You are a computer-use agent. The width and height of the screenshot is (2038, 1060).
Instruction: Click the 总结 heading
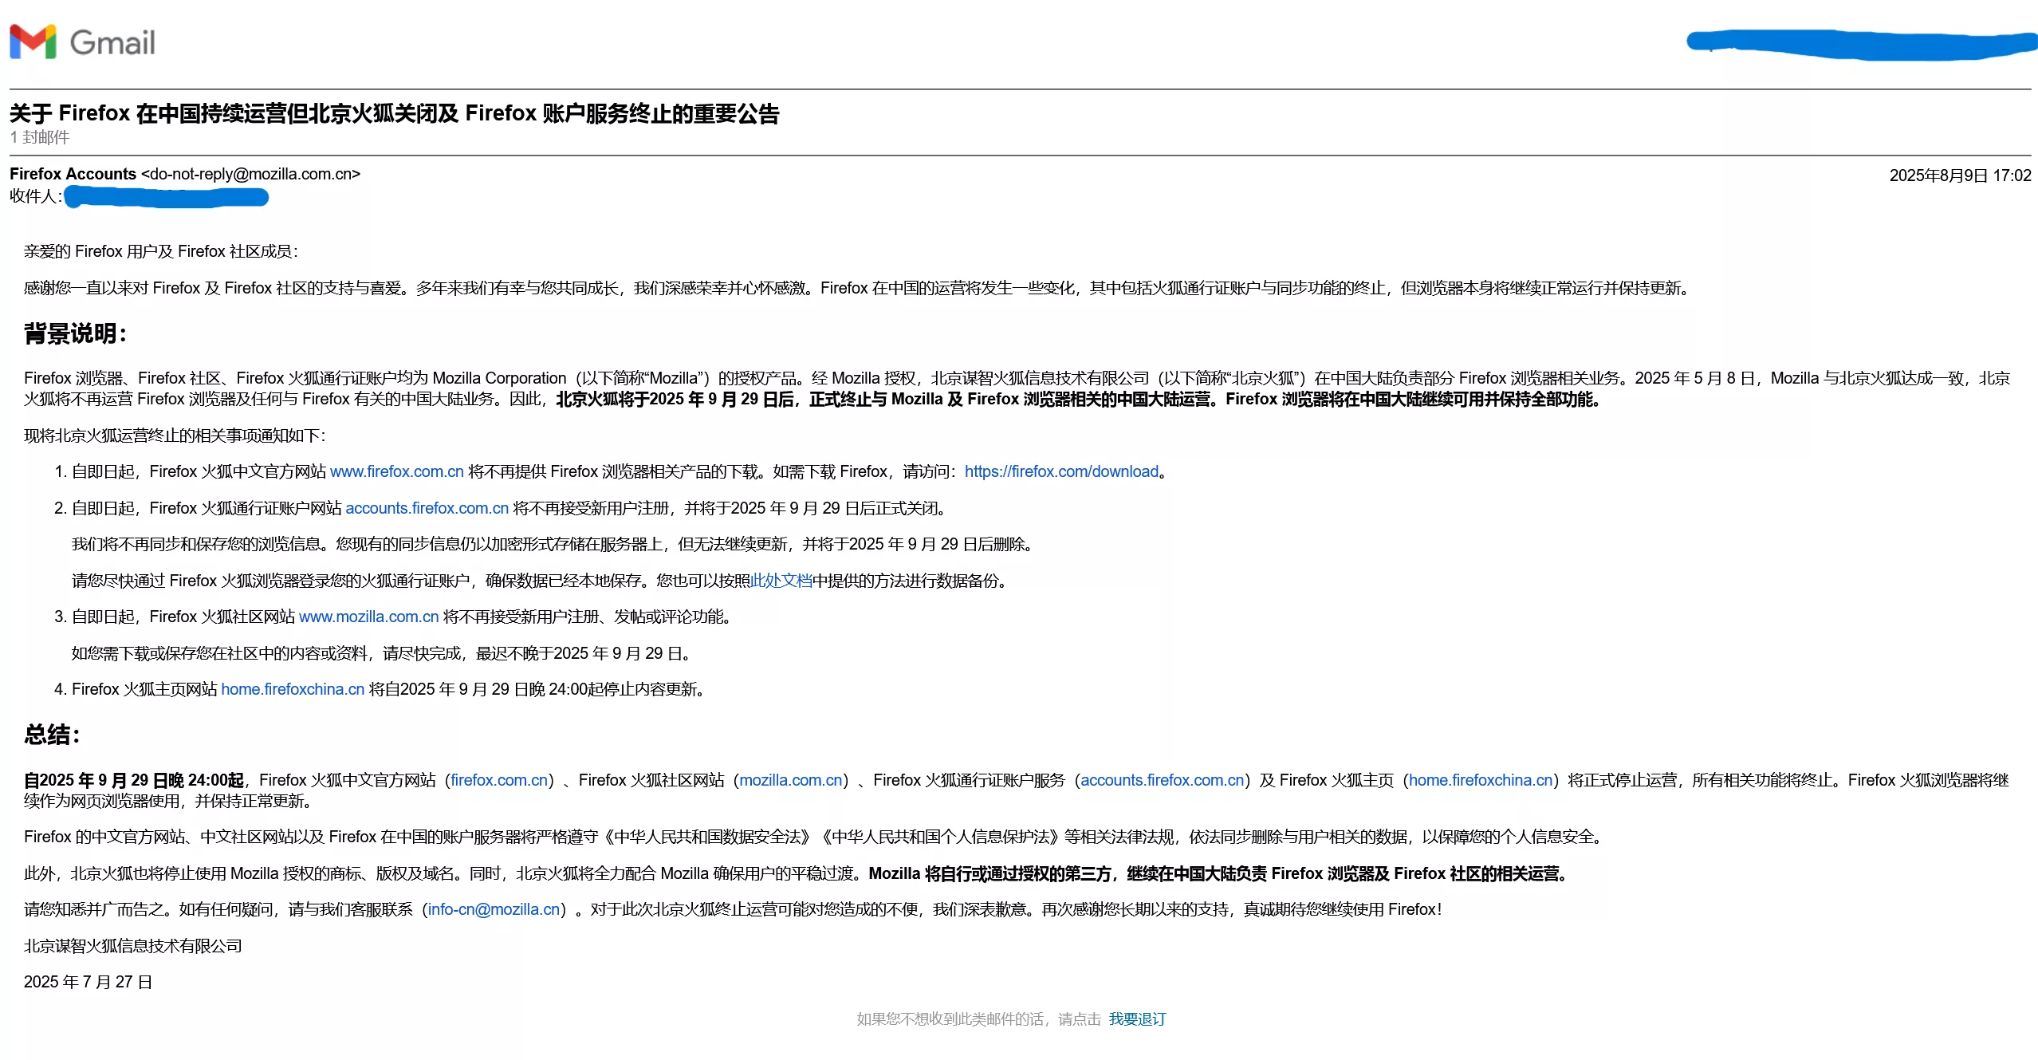52,735
